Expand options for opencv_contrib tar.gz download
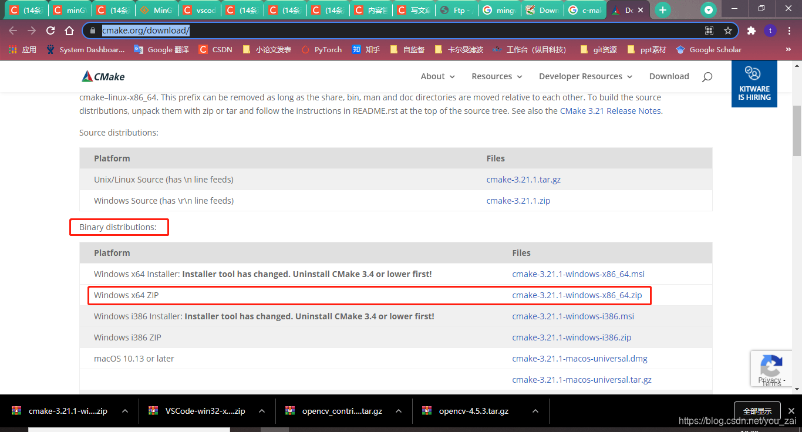 click(399, 411)
